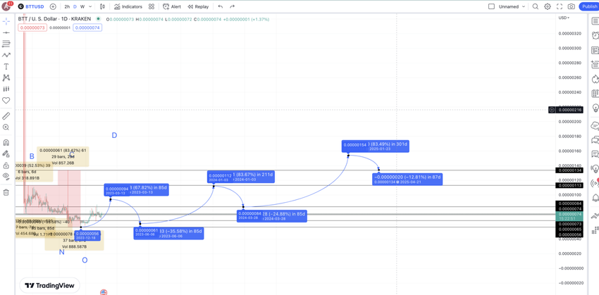Switch to the 2h timeframe
599x295 pixels.
(x=67, y=6)
